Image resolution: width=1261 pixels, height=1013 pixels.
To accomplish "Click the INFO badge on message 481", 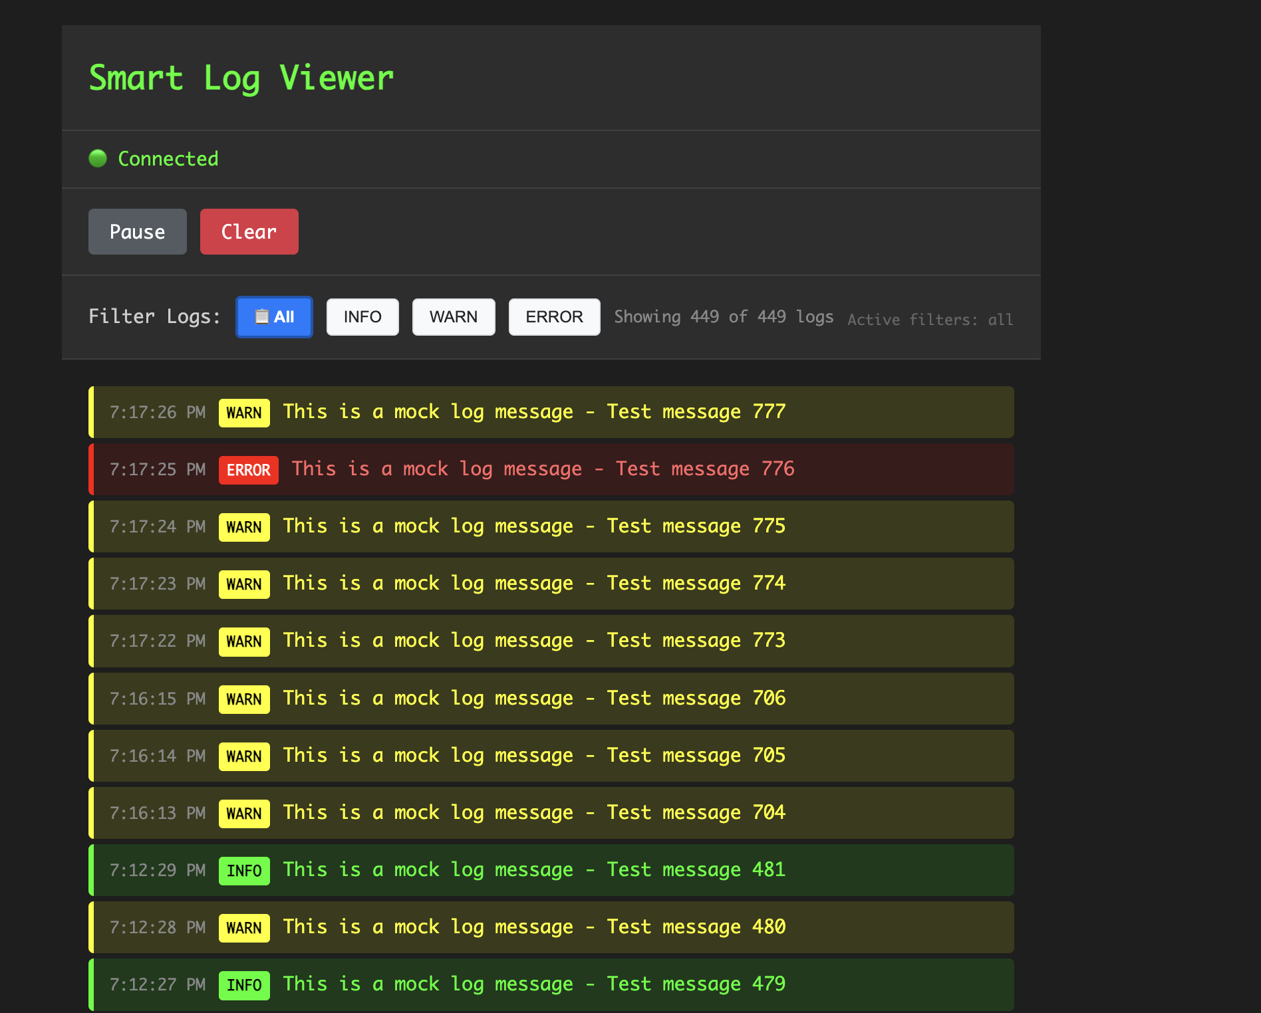I will point(244,871).
